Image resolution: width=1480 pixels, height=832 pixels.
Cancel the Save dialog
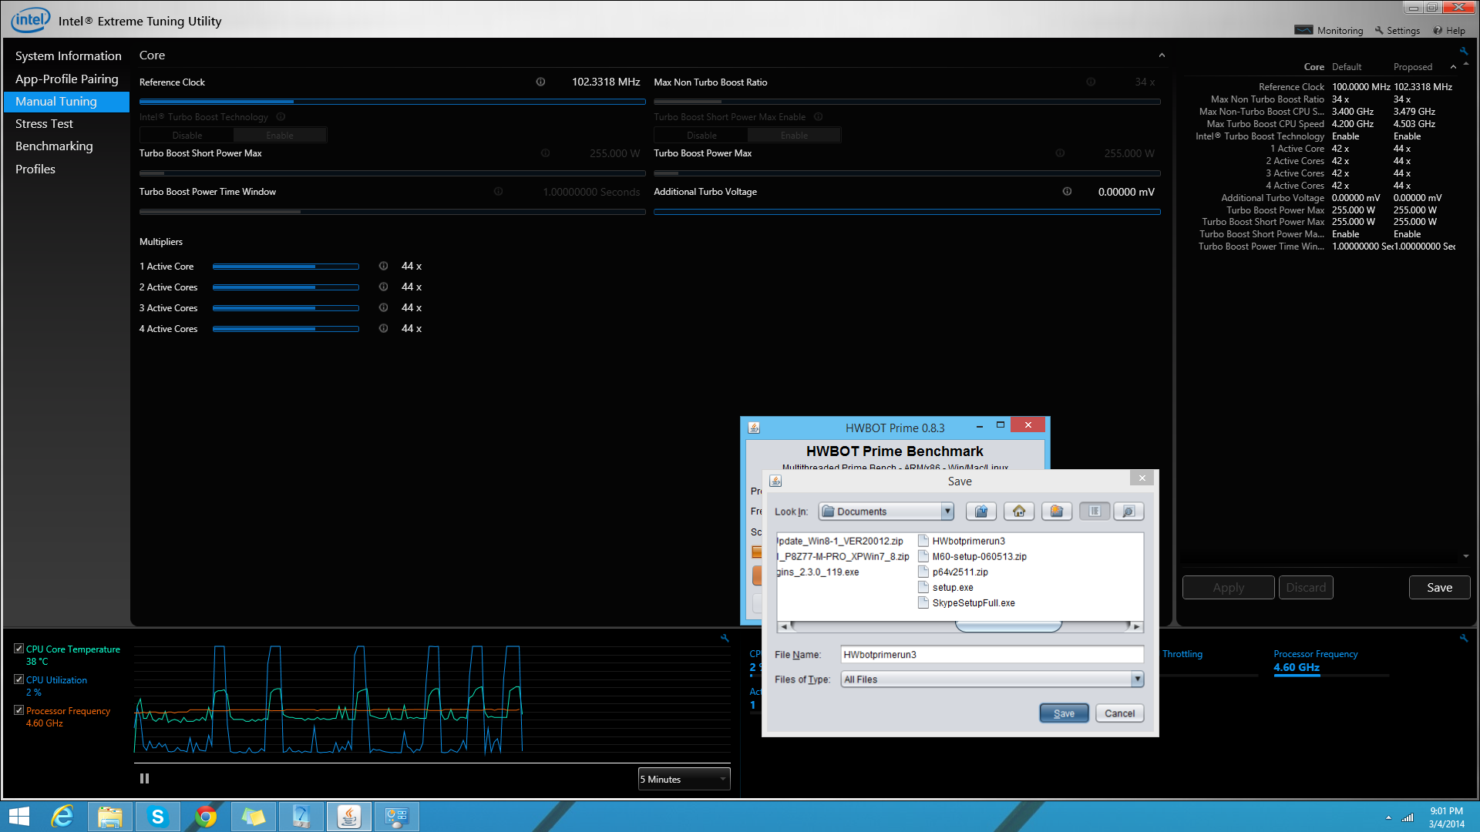[x=1119, y=713]
